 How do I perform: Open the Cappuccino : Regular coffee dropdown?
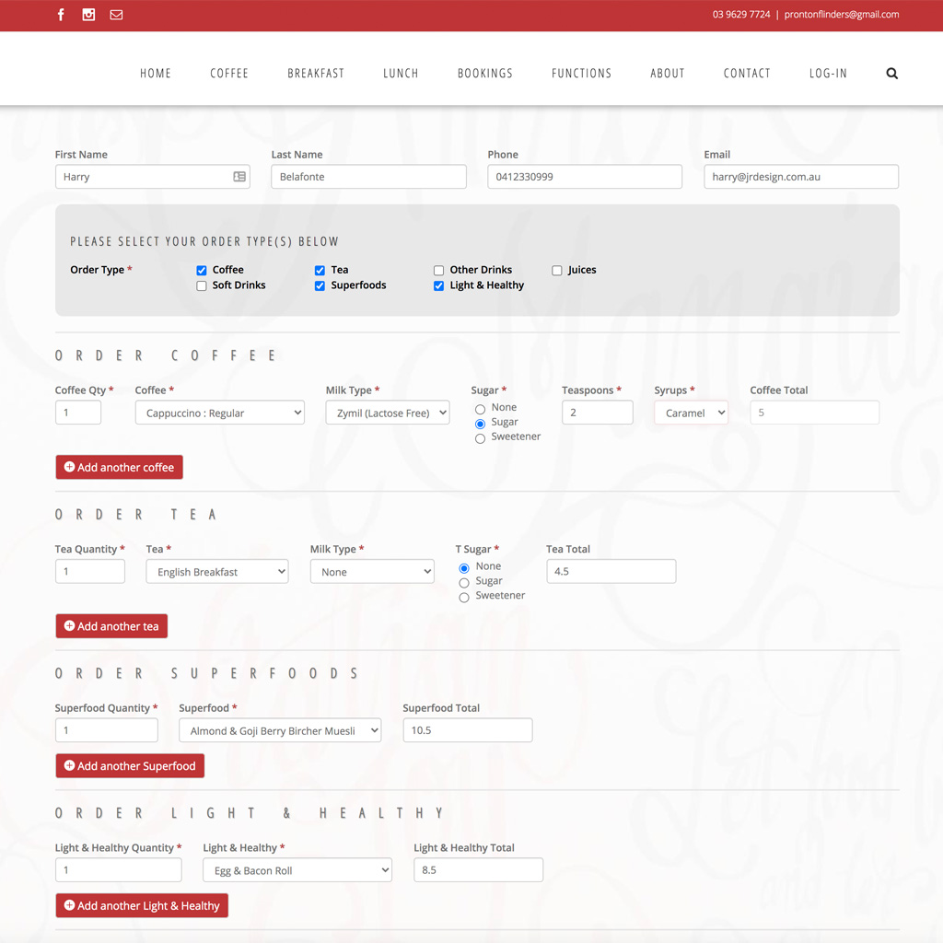pyautogui.click(x=219, y=413)
